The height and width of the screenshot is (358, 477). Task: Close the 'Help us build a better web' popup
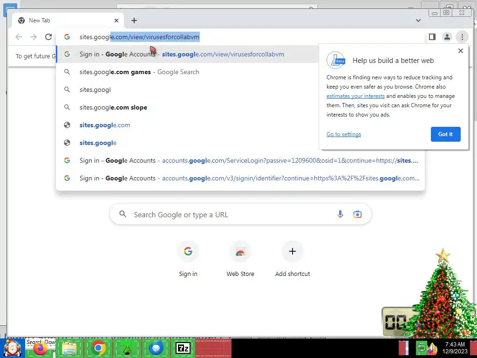461,51
